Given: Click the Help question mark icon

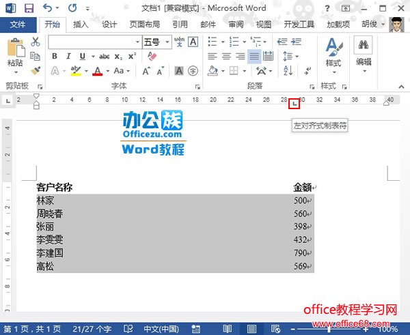Looking at the screenshot, I should coord(327,8).
